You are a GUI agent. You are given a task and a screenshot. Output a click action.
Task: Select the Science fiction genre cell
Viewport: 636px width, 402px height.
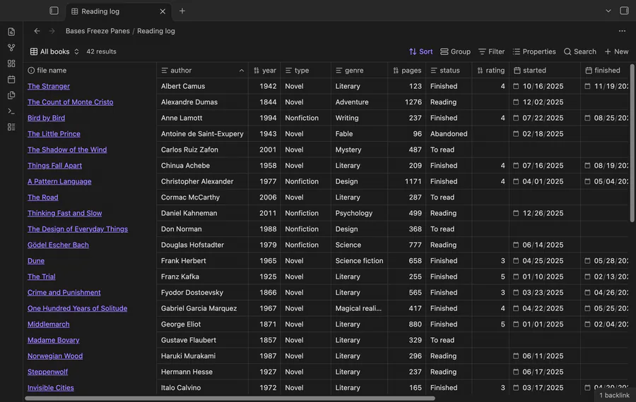coord(360,261)
